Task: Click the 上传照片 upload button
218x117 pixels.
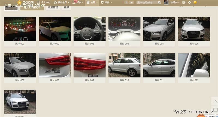Action: tap(32, 7)
